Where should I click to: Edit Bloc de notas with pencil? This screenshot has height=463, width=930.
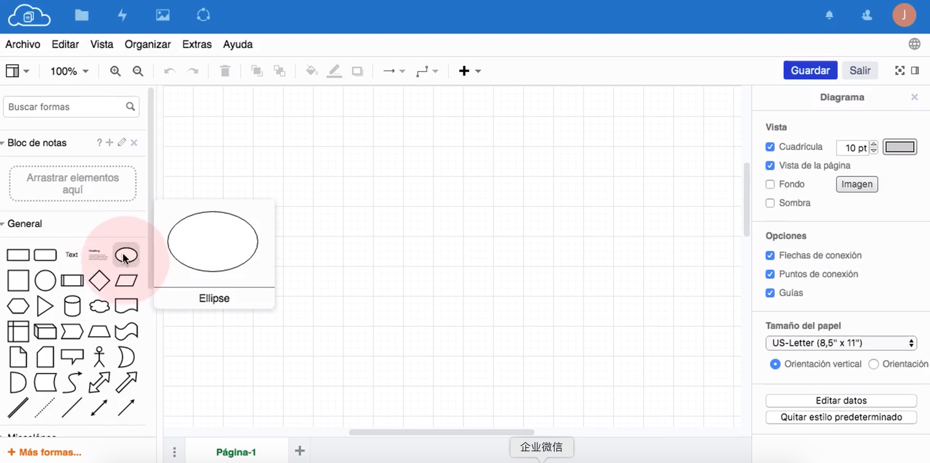pos(122,142)
